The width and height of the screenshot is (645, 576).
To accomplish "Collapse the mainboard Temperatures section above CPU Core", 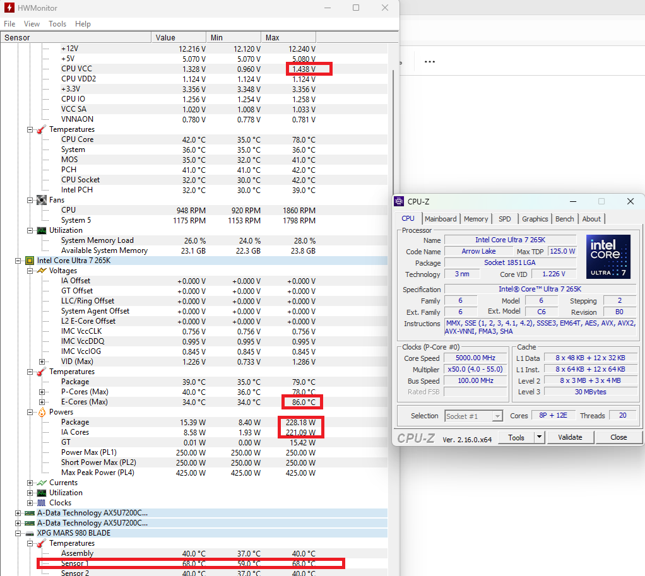I will pos(30,129).
